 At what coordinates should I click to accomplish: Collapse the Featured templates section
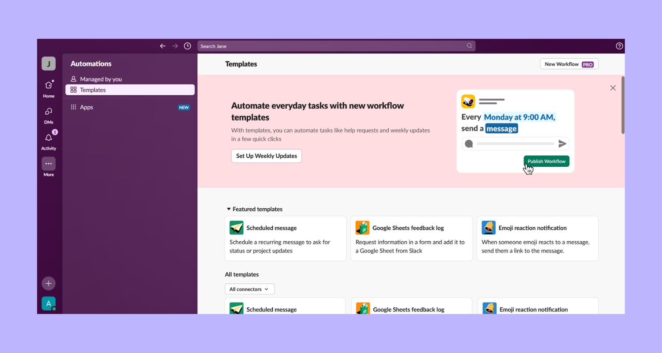click(229, 209)
